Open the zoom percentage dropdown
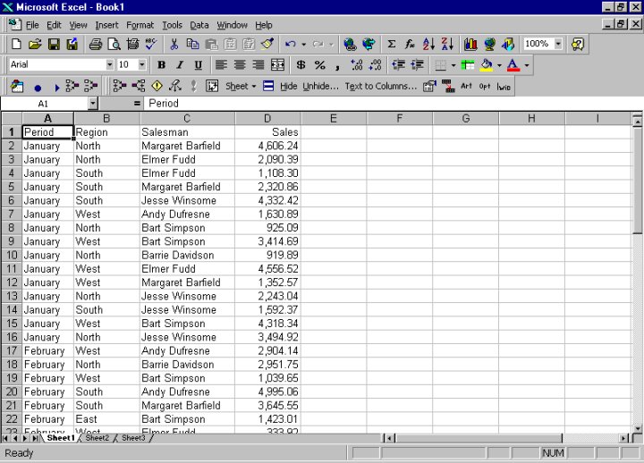The height and width of the screenshot is (463, 644). pyautogui.click(x=558, y=44)
